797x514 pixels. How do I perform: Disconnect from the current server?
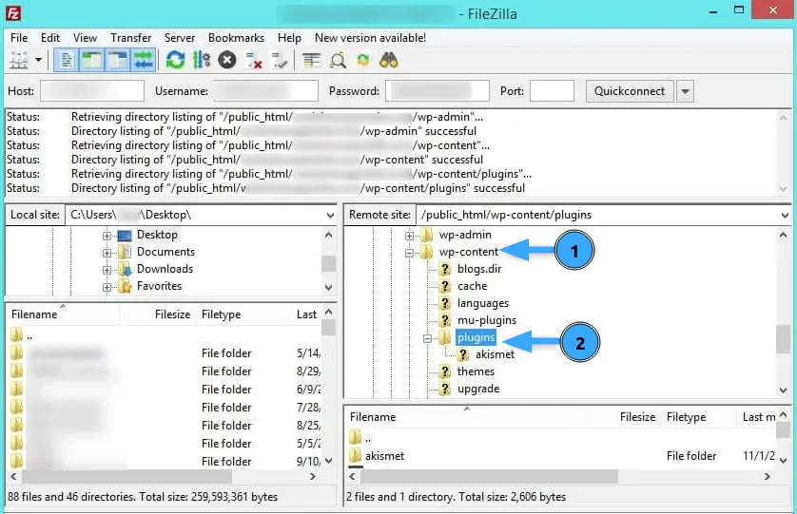point(253,61)
